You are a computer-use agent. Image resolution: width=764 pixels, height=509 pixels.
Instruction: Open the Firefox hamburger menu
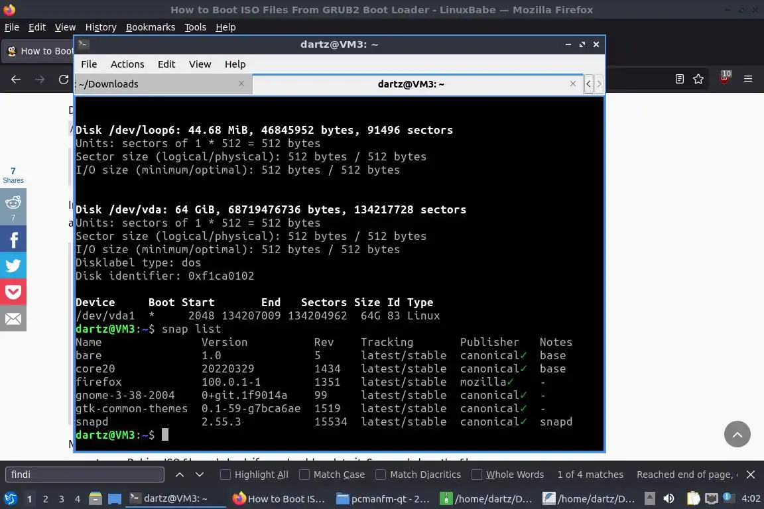[x=748, y=79]
